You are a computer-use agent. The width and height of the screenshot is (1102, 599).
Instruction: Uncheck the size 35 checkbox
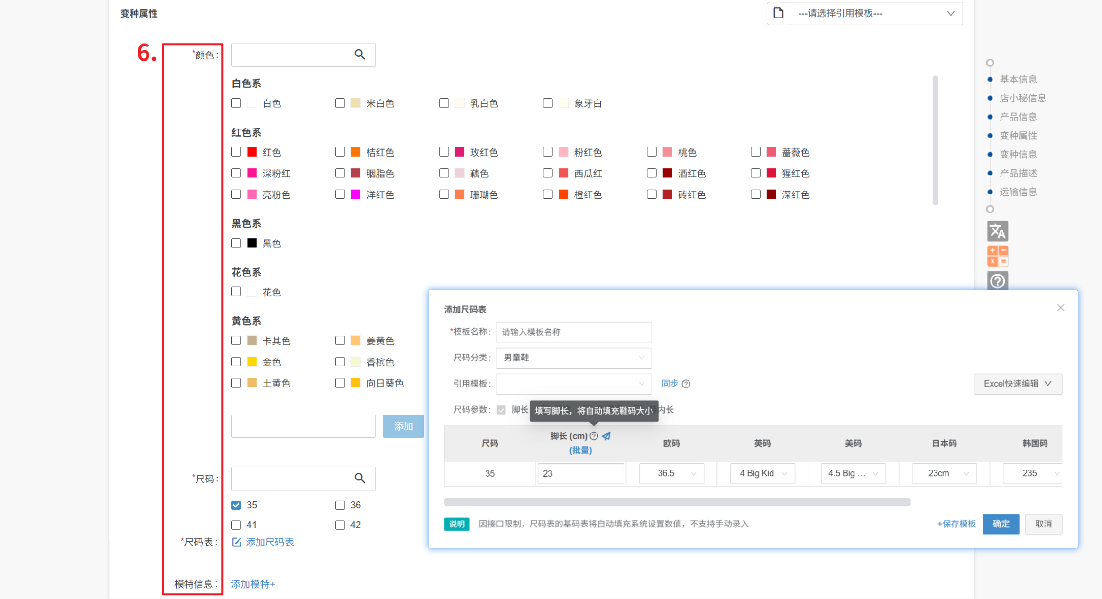(x=236, y=505)
